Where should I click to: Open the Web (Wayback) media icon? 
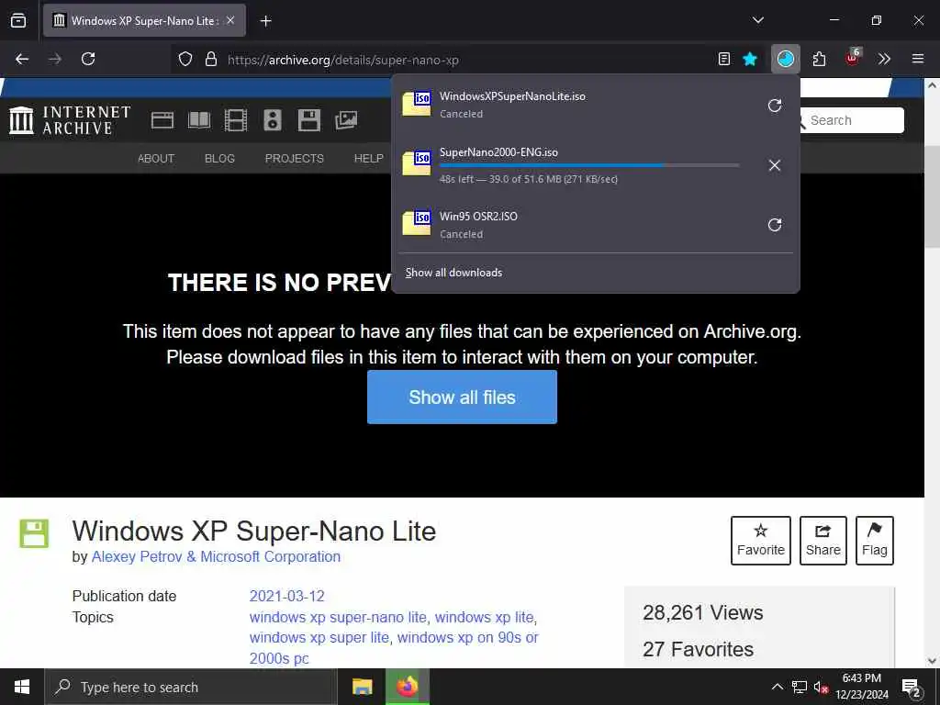coord(162,120)
